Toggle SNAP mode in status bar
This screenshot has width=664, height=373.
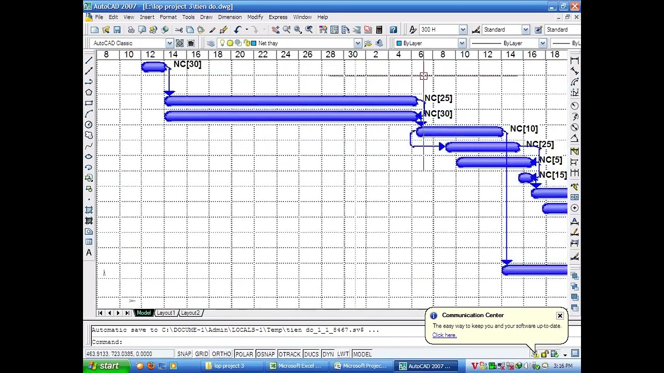click(184, 354)
